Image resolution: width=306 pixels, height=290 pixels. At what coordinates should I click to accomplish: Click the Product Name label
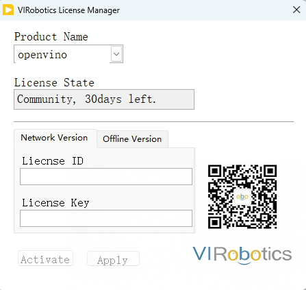[x=51, y=36]
